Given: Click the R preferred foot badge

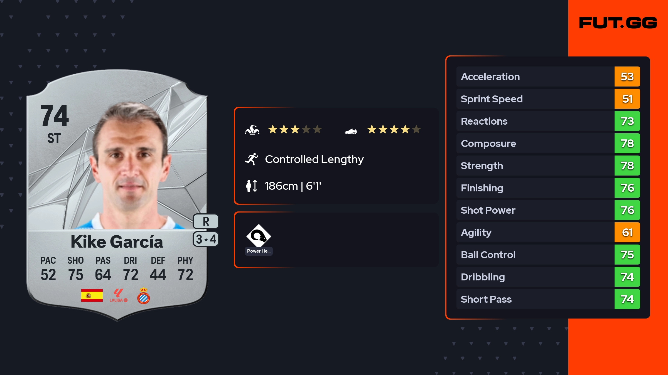Looking at the screenshot, I should (x=206, y=221).
